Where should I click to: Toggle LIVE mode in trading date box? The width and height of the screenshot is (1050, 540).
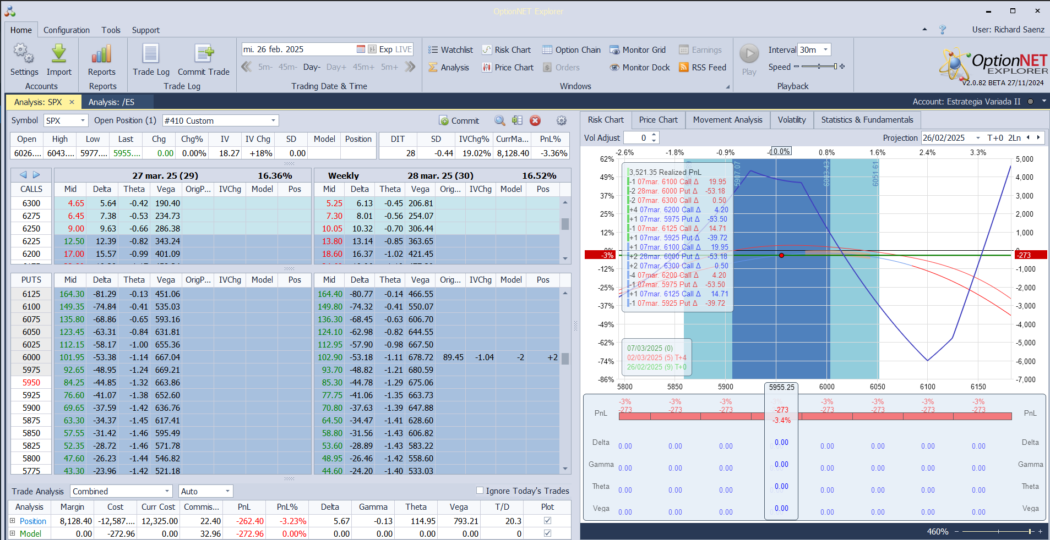click(x=404, y=49)
